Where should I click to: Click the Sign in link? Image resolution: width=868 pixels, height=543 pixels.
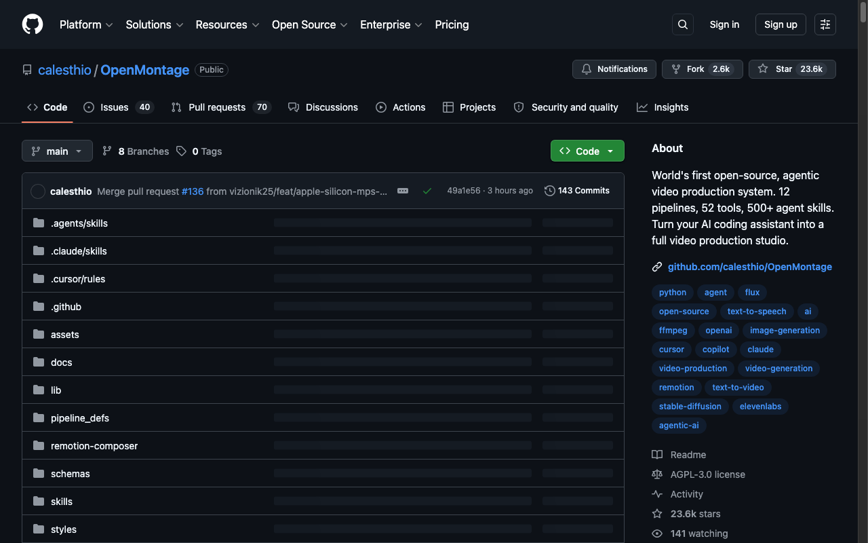point(724,24)
